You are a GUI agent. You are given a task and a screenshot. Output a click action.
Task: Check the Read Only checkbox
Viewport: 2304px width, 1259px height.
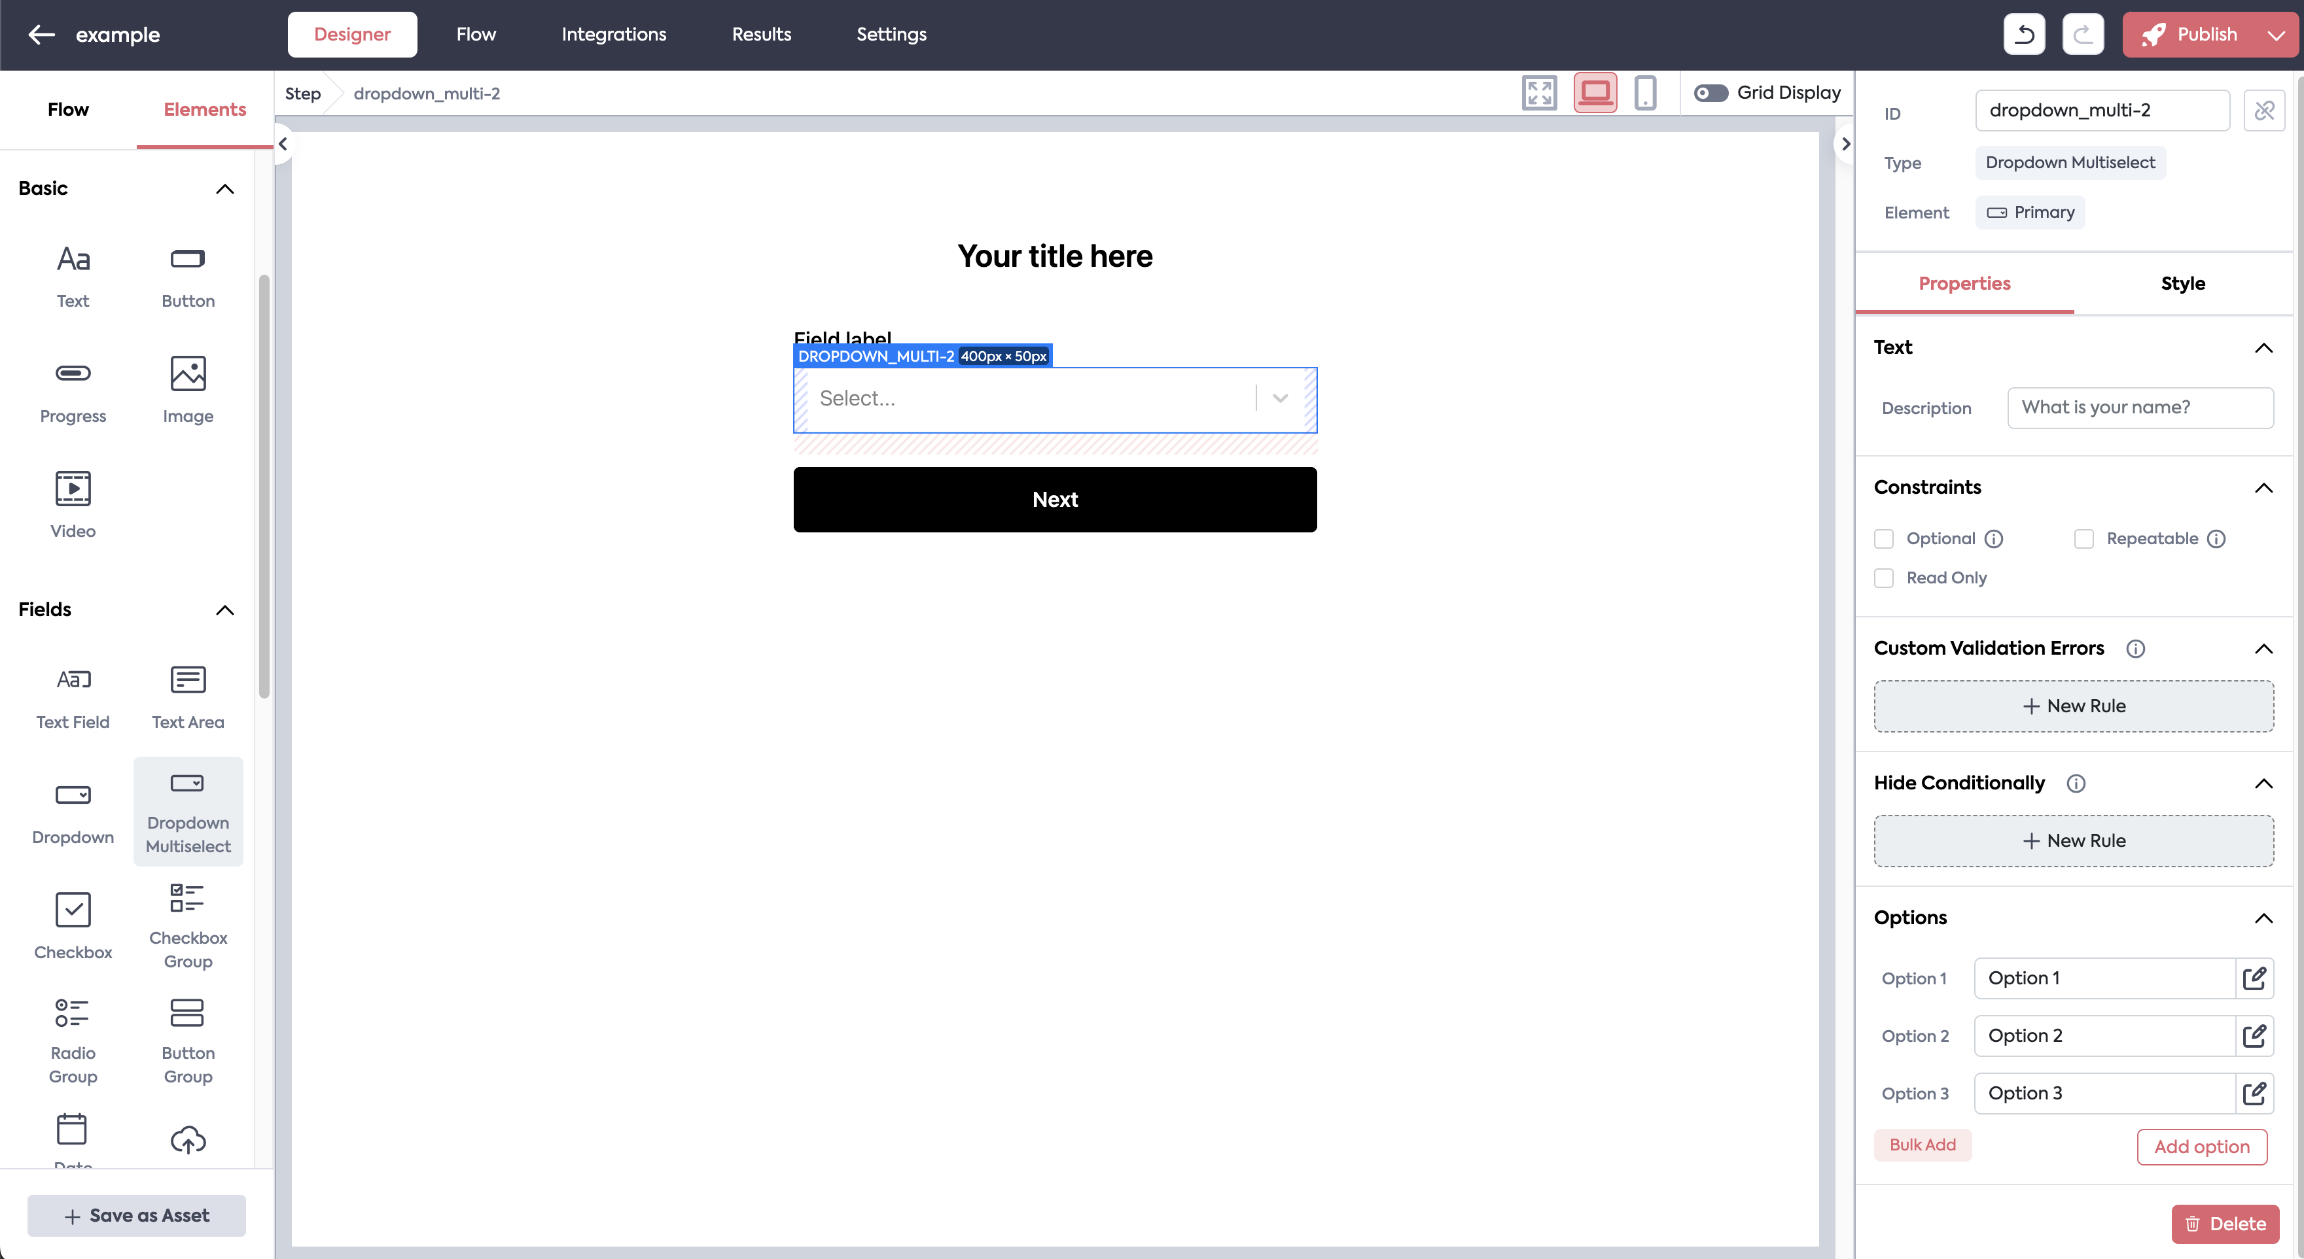(x=1885, y=579)
